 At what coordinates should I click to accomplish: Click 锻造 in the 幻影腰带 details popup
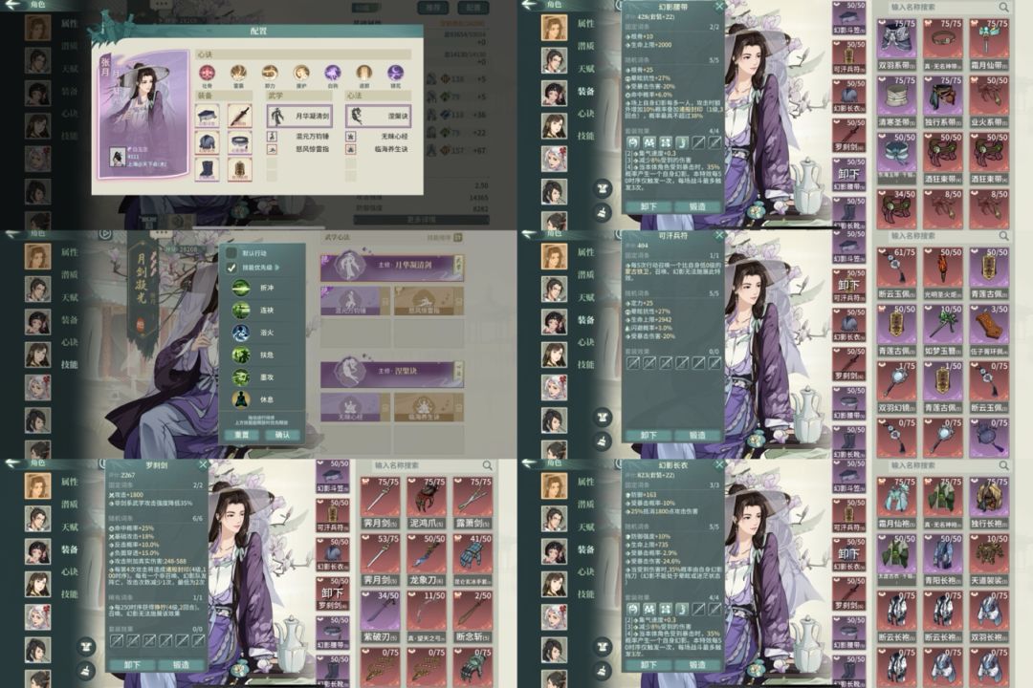[x=697, y=206]
